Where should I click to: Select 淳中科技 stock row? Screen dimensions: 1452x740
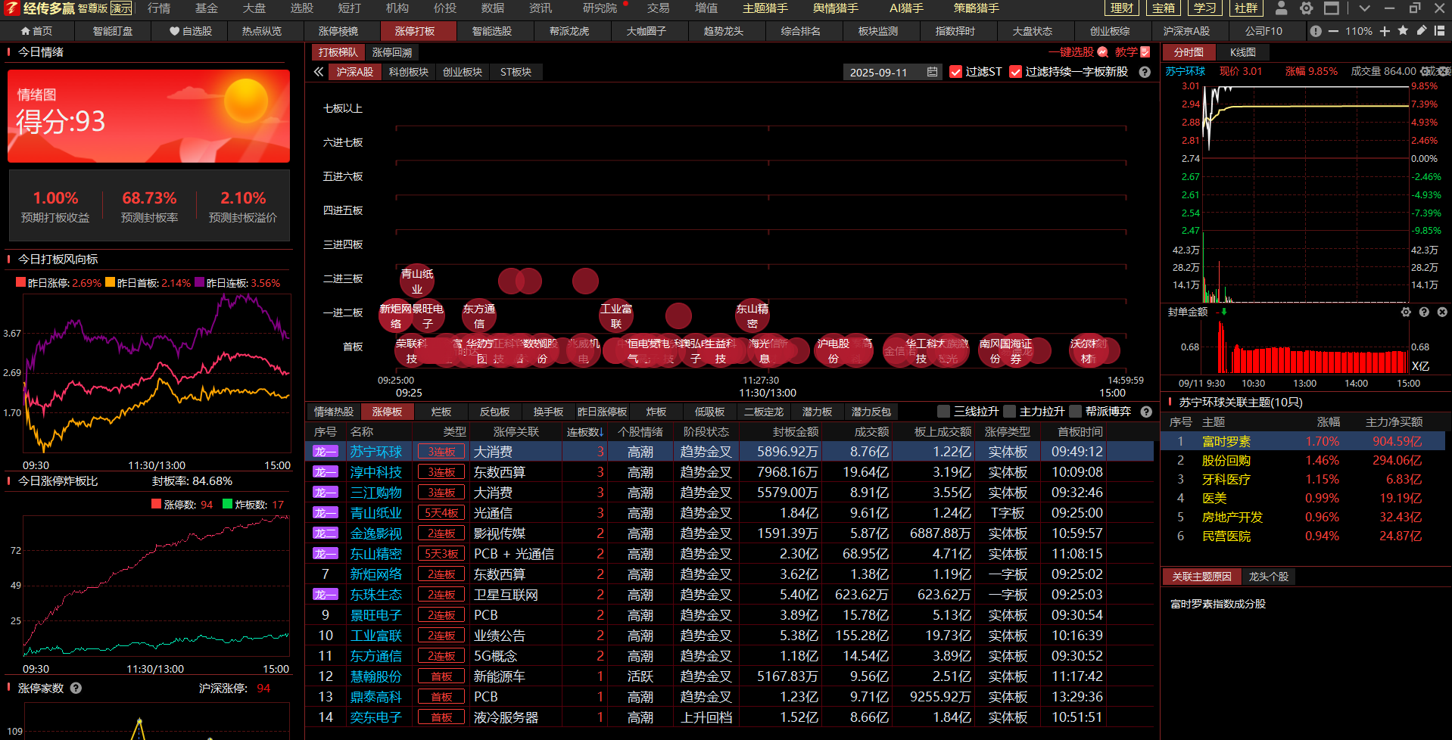pos(729,472)
